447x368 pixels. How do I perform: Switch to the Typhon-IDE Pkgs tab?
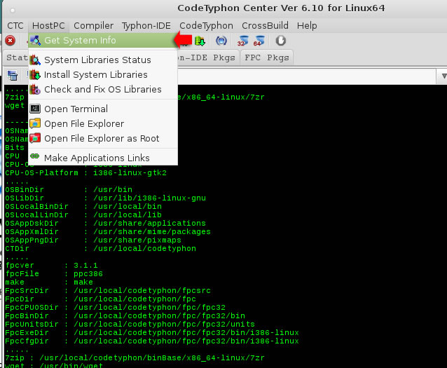[x=207, y=58]
